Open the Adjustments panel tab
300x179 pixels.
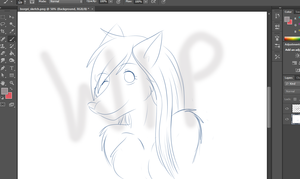point(292,44)
